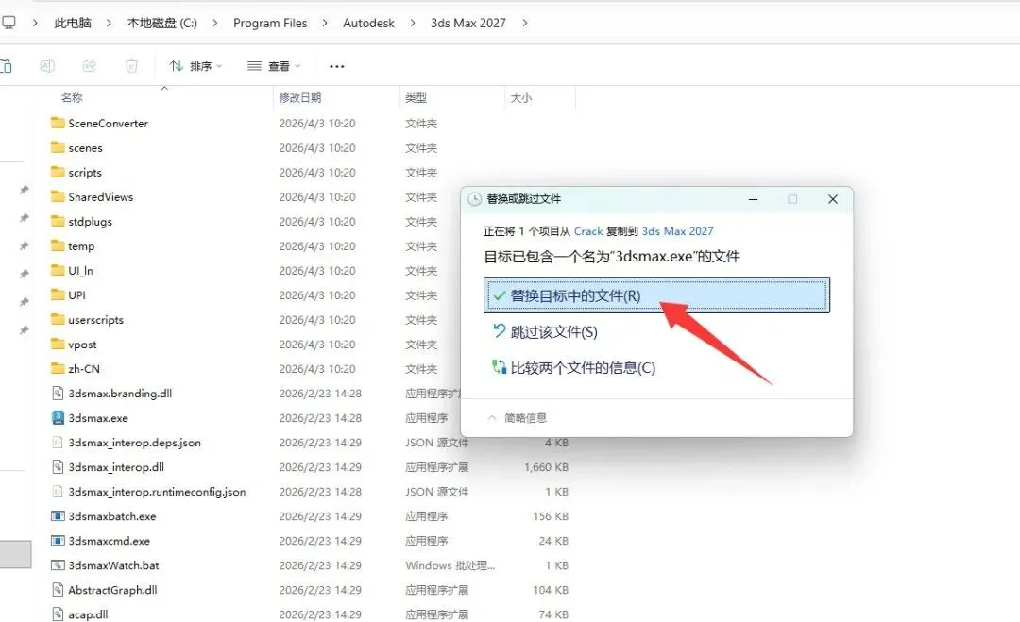Skip this file option
The height and width of the screenshot is (622, 1020).
(545, 332)
